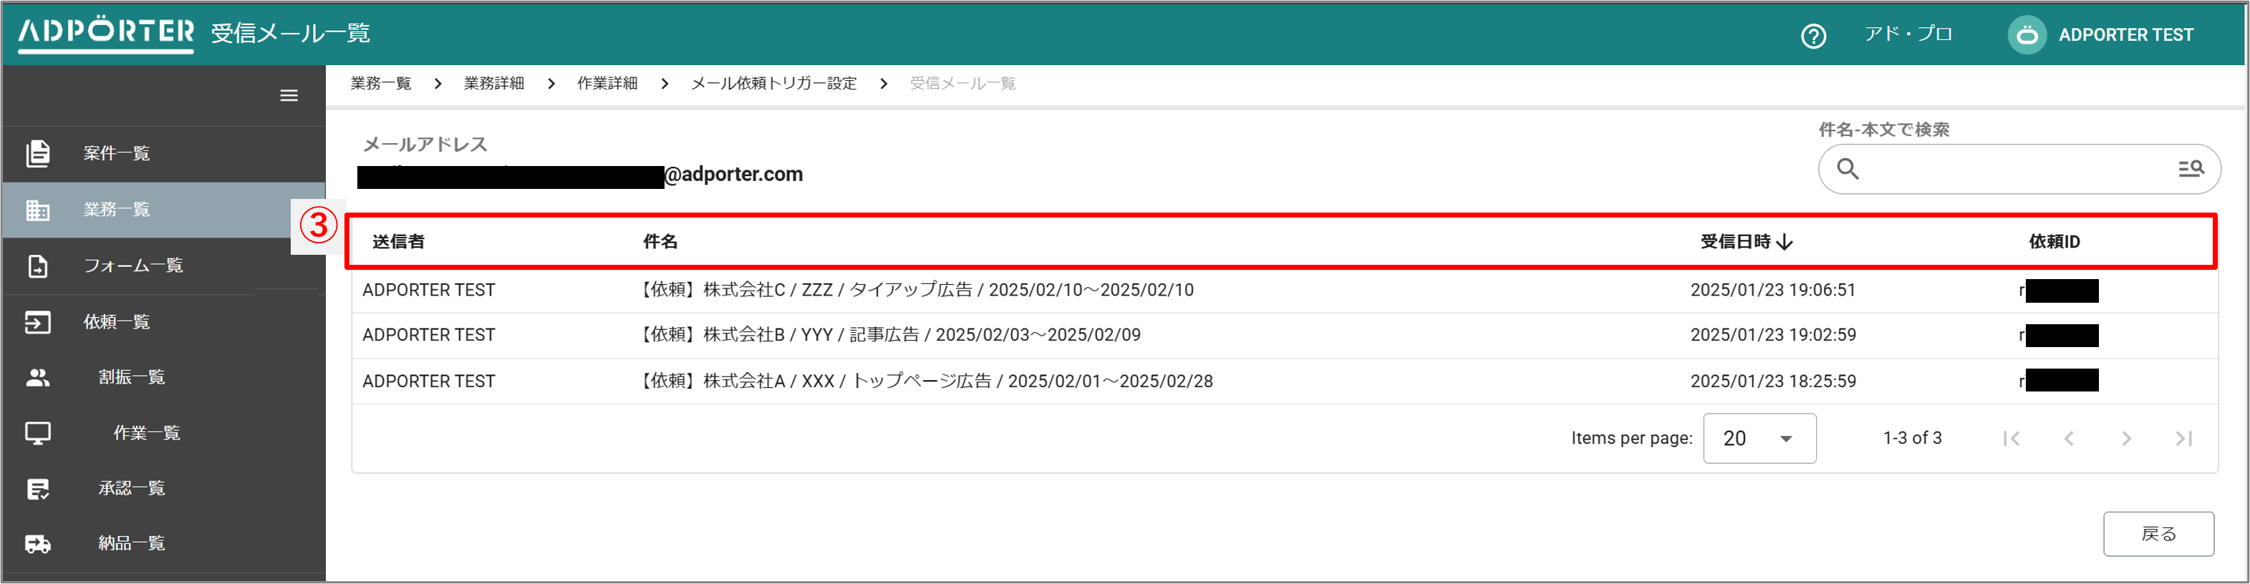This screenshot has height=584, width=2250.
Task: Click ADPORTER TEST user name in header
Action: [x=2126, y=35]
